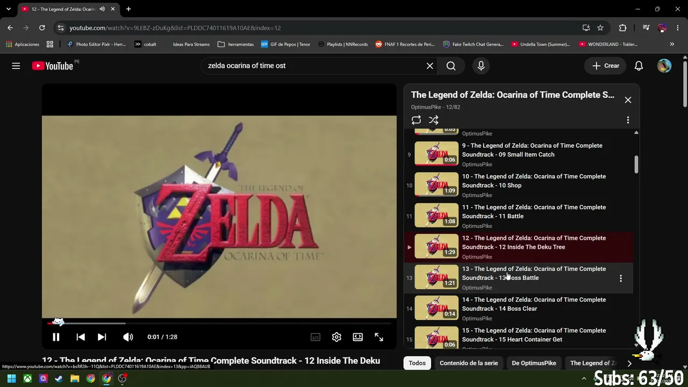Open the Aplicaciones bookmark
This screenshot has width=688, height=387.
[23, 44]
